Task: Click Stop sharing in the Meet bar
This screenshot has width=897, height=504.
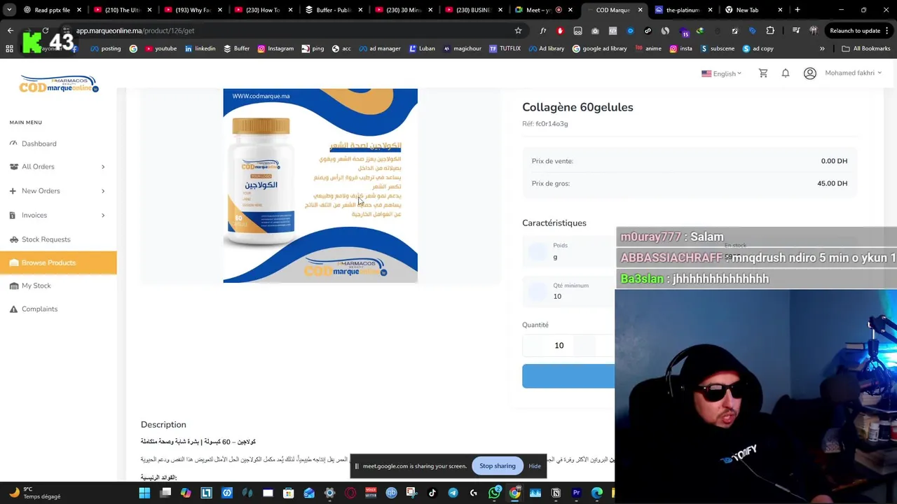Action: coord(497,466)
